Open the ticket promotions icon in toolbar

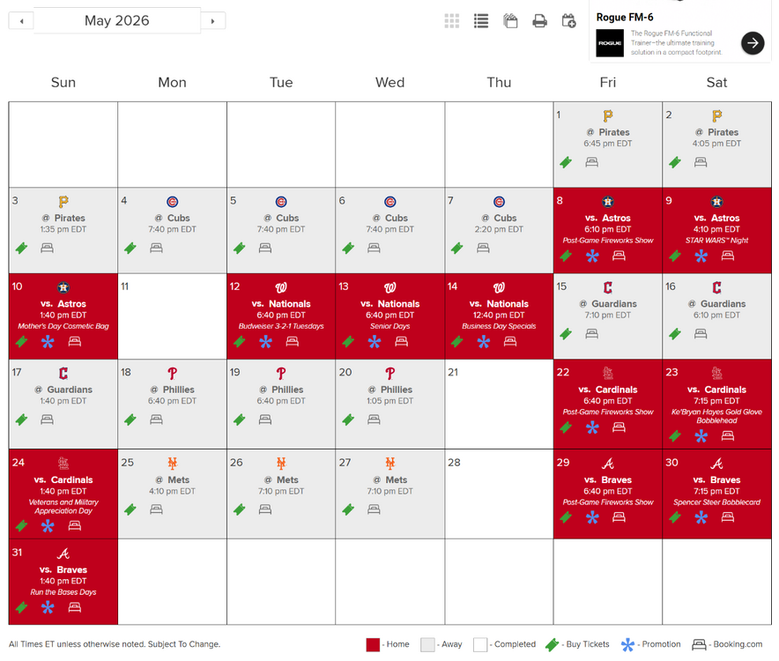tap(510, 21)
